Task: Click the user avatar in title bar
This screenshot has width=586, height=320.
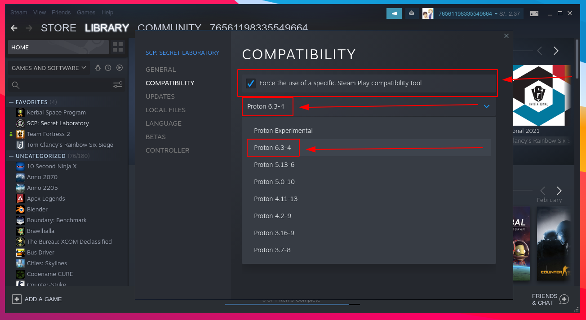Action: point(428,13)
